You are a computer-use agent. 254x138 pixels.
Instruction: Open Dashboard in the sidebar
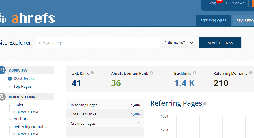[x=24, y=79]
